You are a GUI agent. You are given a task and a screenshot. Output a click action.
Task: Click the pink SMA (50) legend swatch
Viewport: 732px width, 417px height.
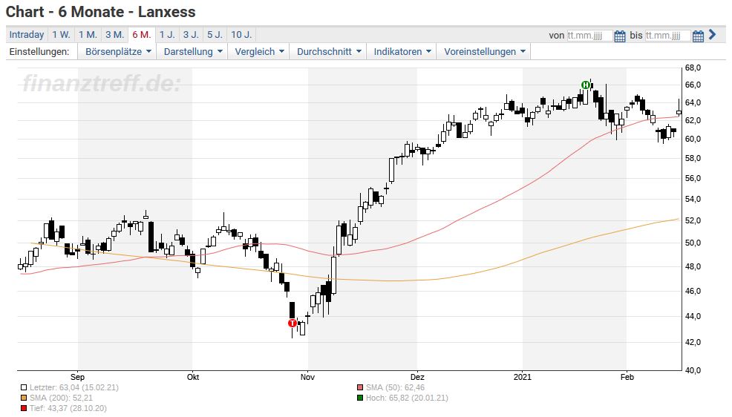pos(360,387)
